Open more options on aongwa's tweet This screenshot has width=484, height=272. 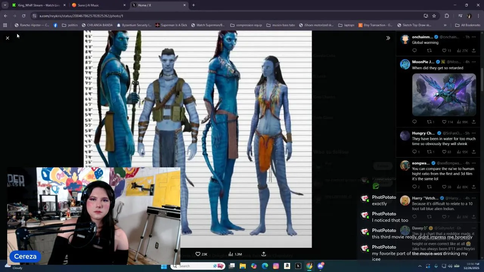click(473, 163)
